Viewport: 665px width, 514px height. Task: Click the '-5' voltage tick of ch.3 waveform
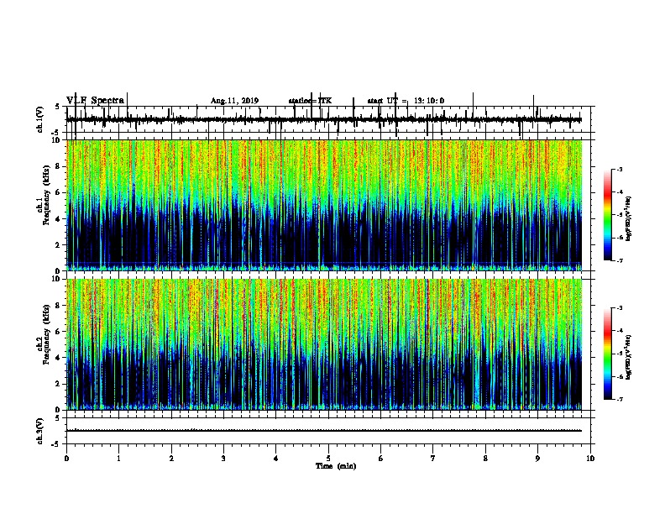pos(56,444)
